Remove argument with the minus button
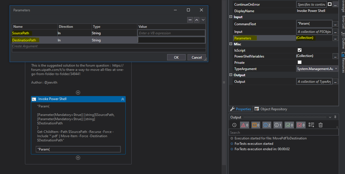Screen dimensions: 345x174 click(x=190, y=20)
